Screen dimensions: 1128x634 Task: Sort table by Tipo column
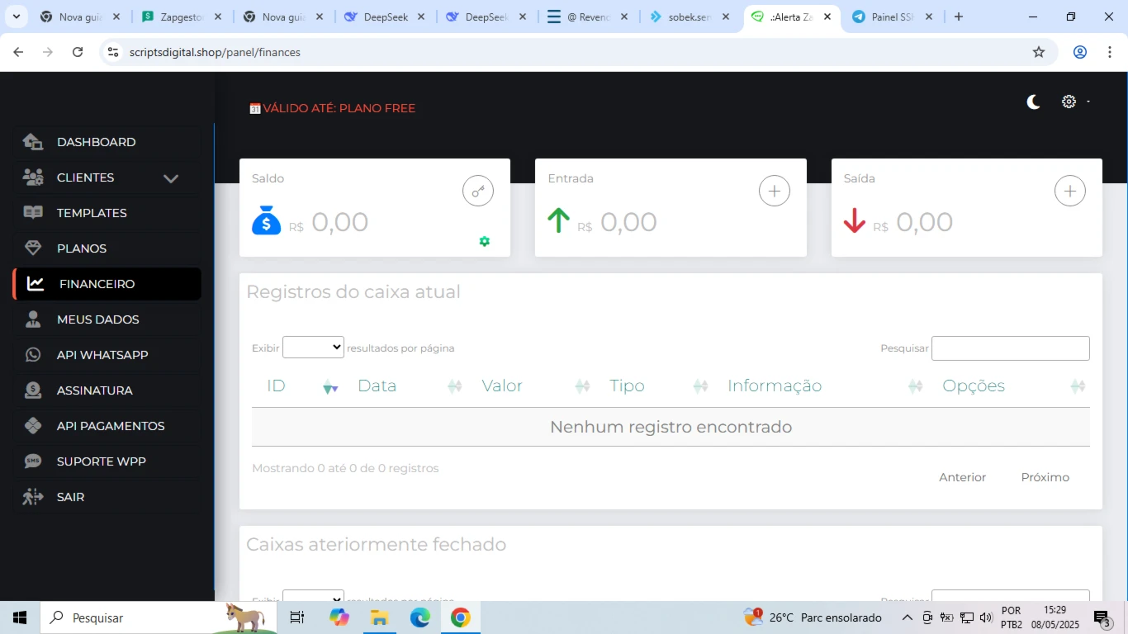(x=653, y=386)
